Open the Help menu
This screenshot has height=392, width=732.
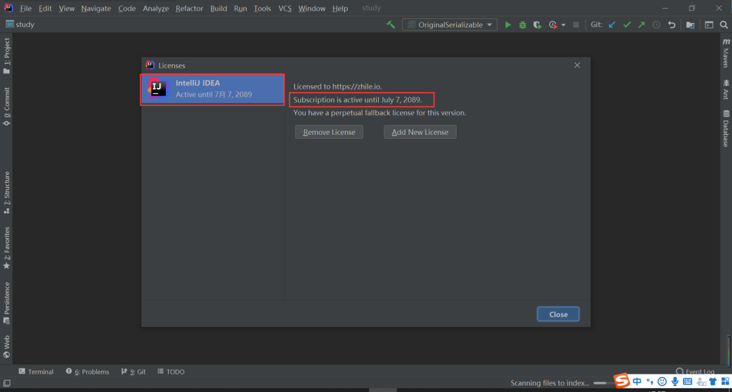(340, 8)
